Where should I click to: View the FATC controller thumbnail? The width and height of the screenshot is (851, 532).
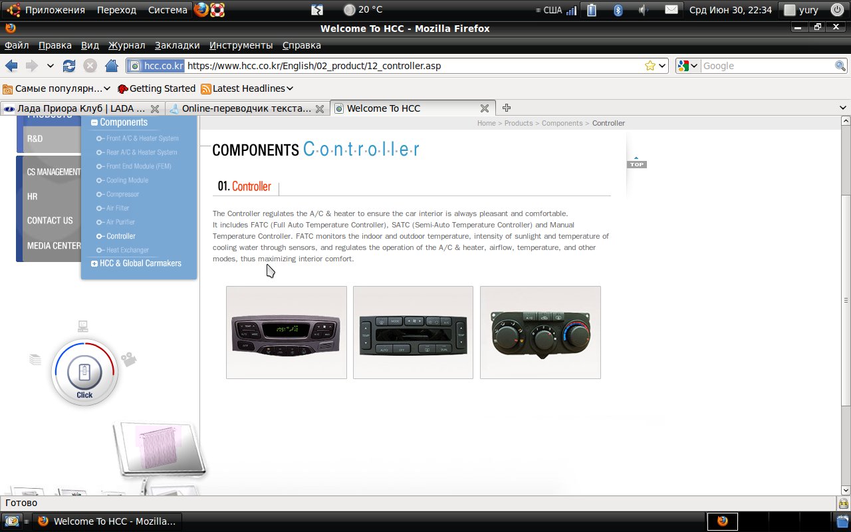tap(287, 332)
